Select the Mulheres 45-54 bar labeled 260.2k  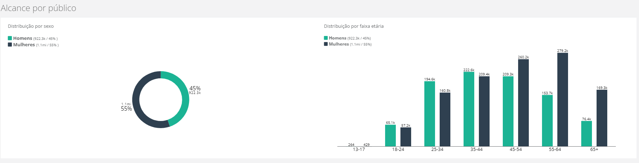click(523, 103)
